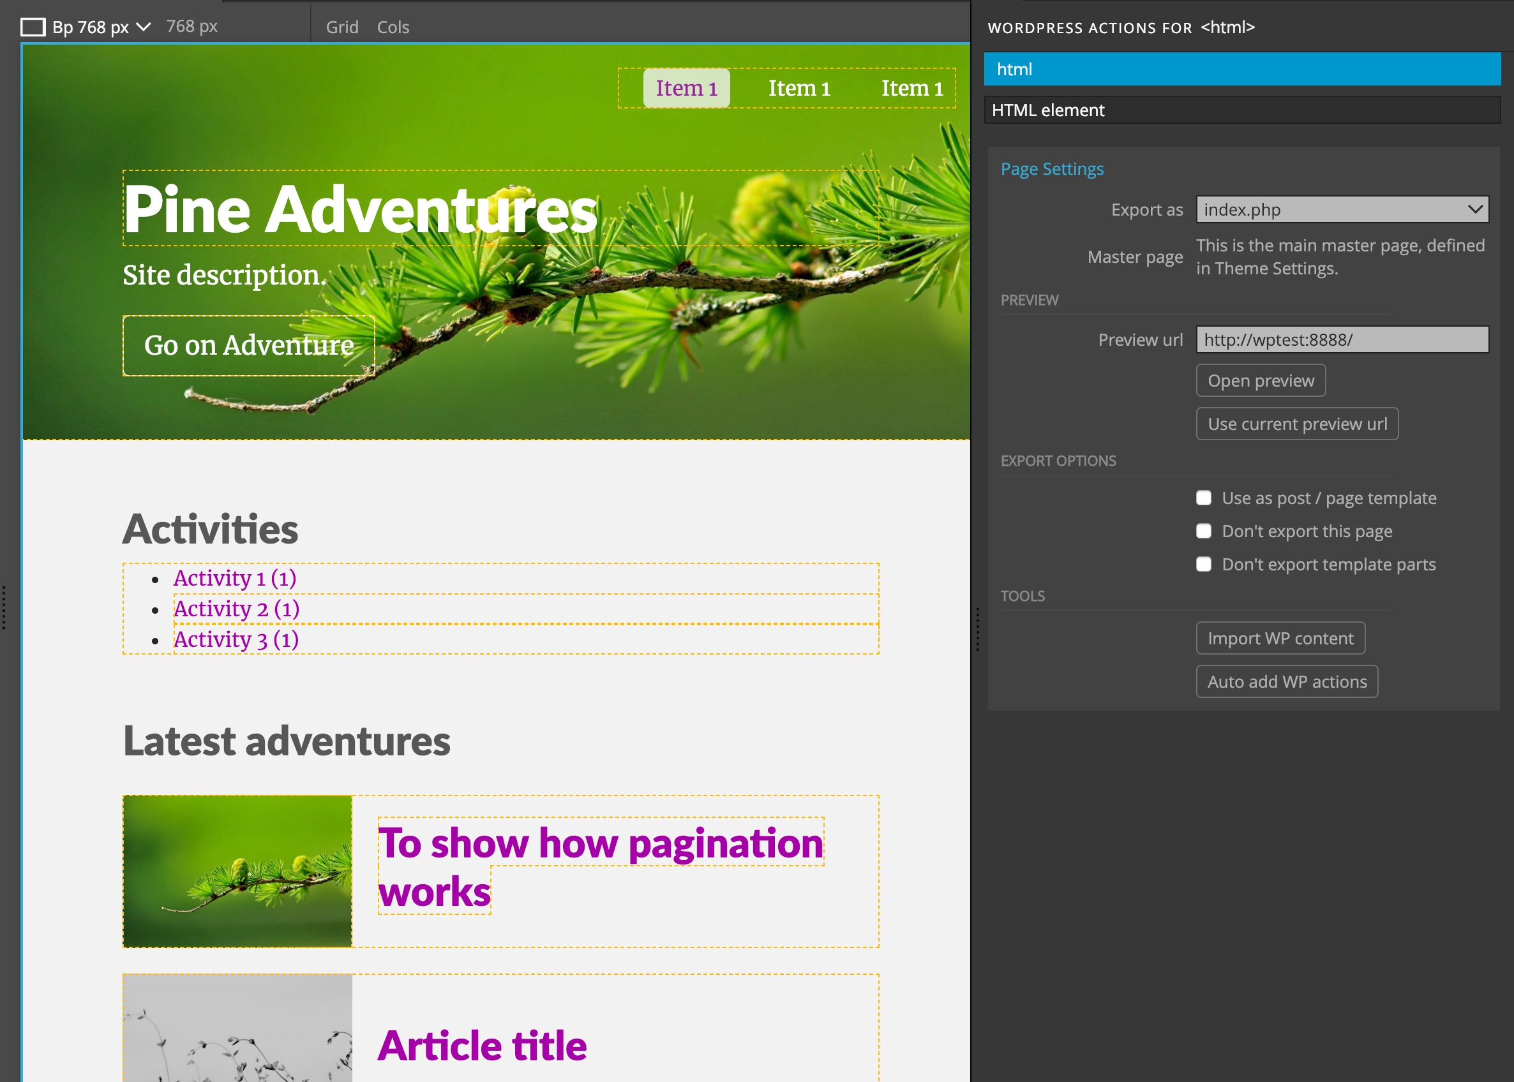Open To show how pagination works link

601,866
